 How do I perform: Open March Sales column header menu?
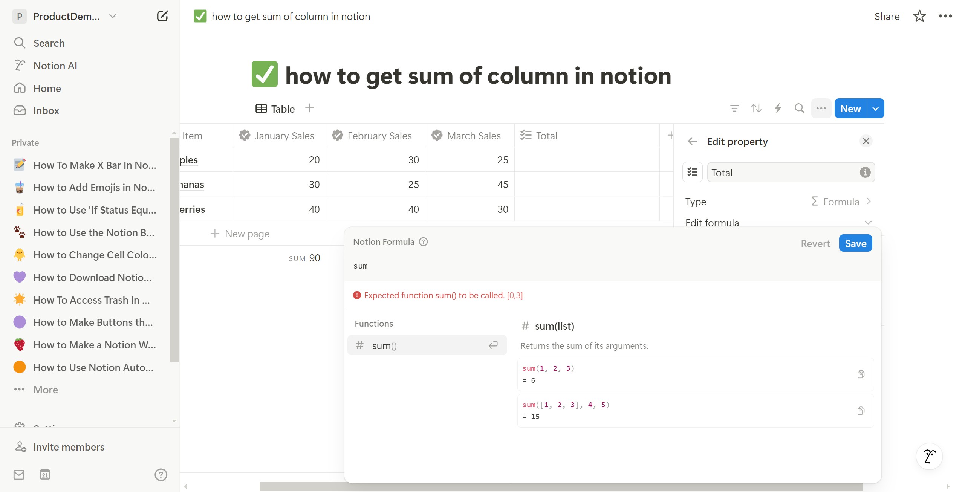[470, 136]
